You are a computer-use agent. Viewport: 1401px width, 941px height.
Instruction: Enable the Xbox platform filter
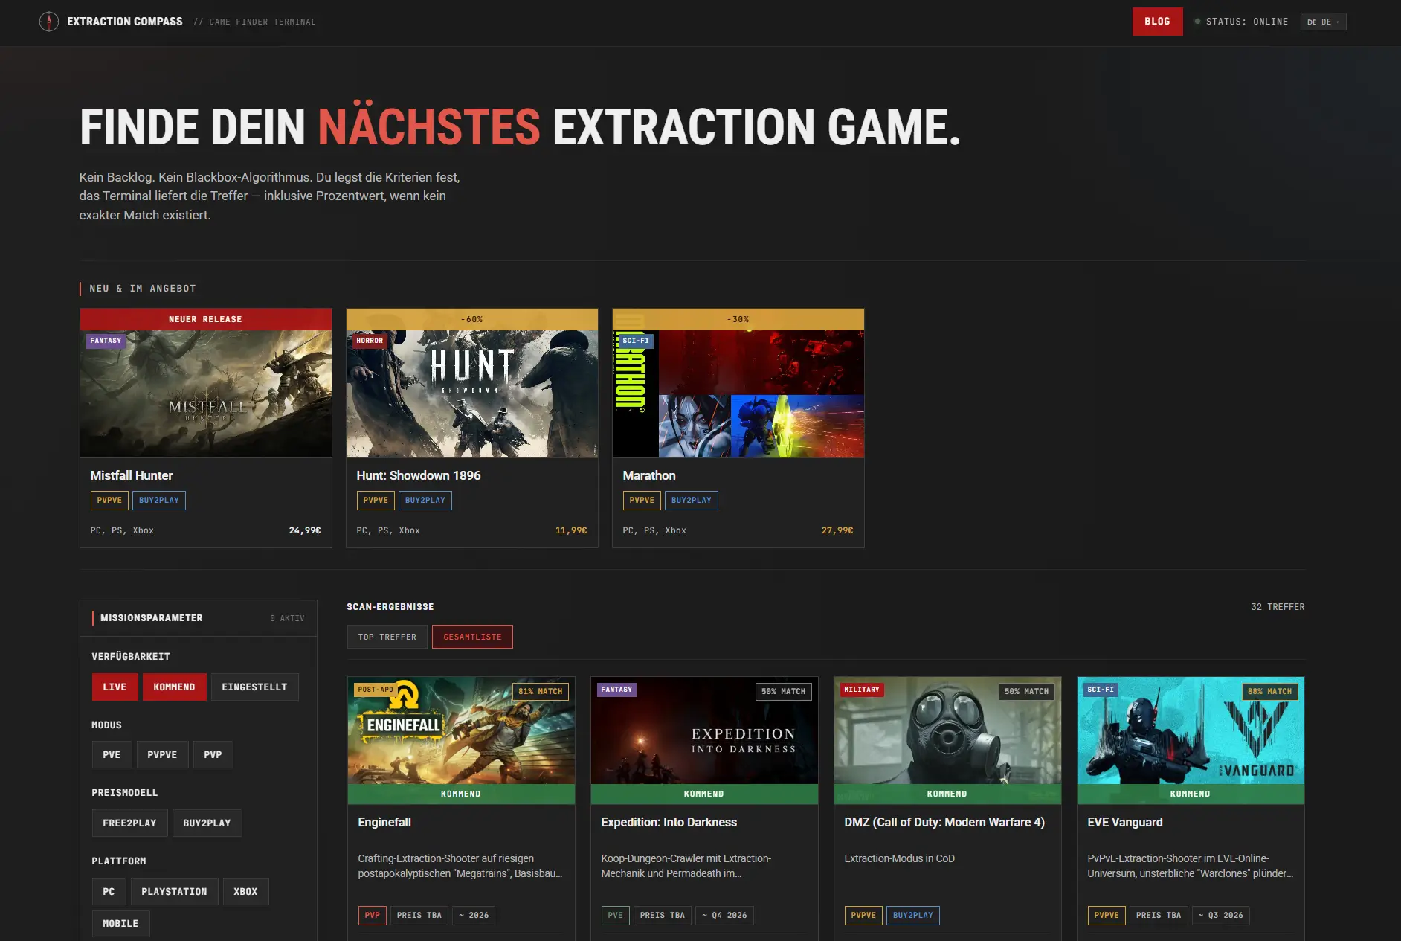click(x=245, y=891)
